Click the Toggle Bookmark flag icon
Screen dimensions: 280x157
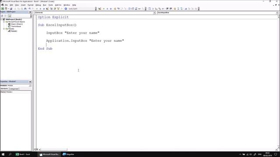click(x=185, y=9)
